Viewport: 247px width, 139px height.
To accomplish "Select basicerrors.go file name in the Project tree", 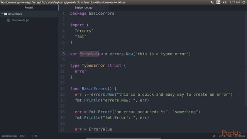I will 20,20.
